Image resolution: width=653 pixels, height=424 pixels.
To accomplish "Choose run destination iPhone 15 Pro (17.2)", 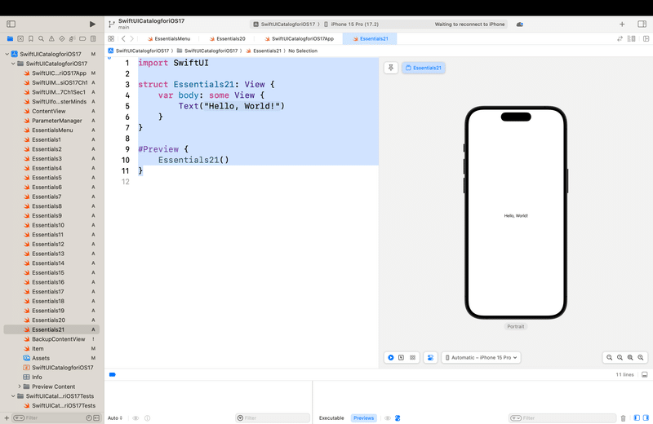I will [x=351, y=24].
